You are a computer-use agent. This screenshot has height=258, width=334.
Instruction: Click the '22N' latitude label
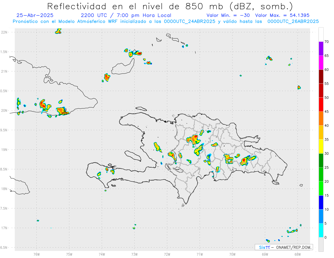tap(4, 32)
